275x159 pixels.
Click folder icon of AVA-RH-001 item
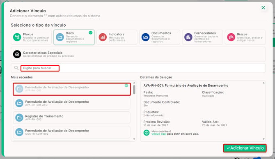click(19, 89)
